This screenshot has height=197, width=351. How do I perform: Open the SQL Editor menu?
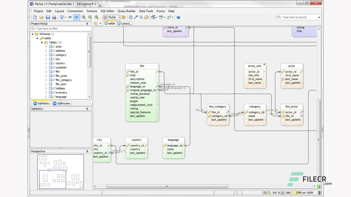tap(107, 11)
